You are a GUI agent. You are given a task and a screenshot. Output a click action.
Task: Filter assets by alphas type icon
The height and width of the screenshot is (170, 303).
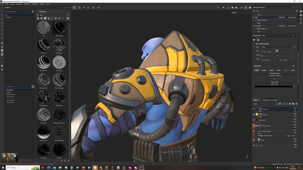(56, 18)
